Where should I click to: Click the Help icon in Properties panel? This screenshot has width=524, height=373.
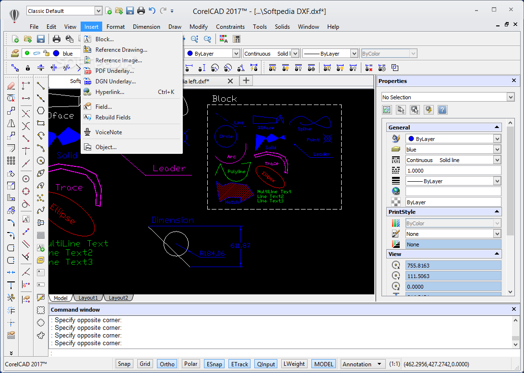442,109
